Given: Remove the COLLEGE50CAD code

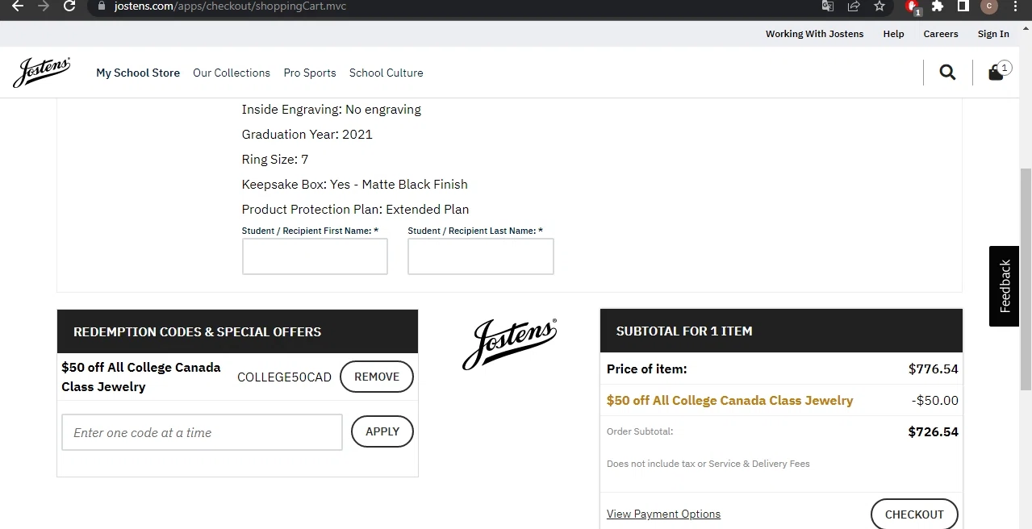Looking at the screenshot, I should point(377,377).
